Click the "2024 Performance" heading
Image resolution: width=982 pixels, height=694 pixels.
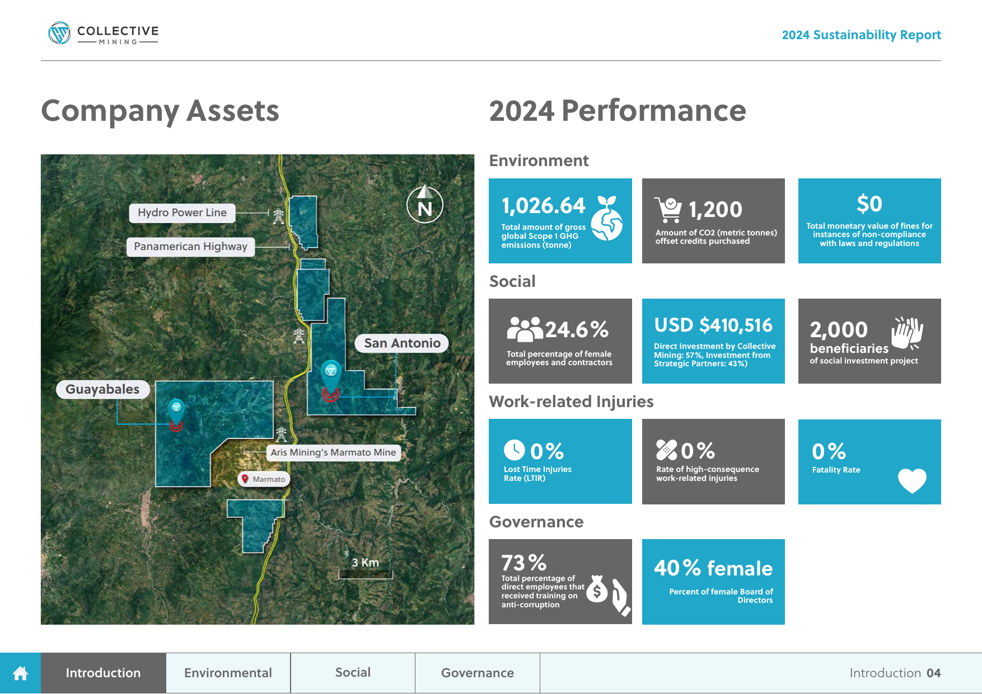(618, 111)
